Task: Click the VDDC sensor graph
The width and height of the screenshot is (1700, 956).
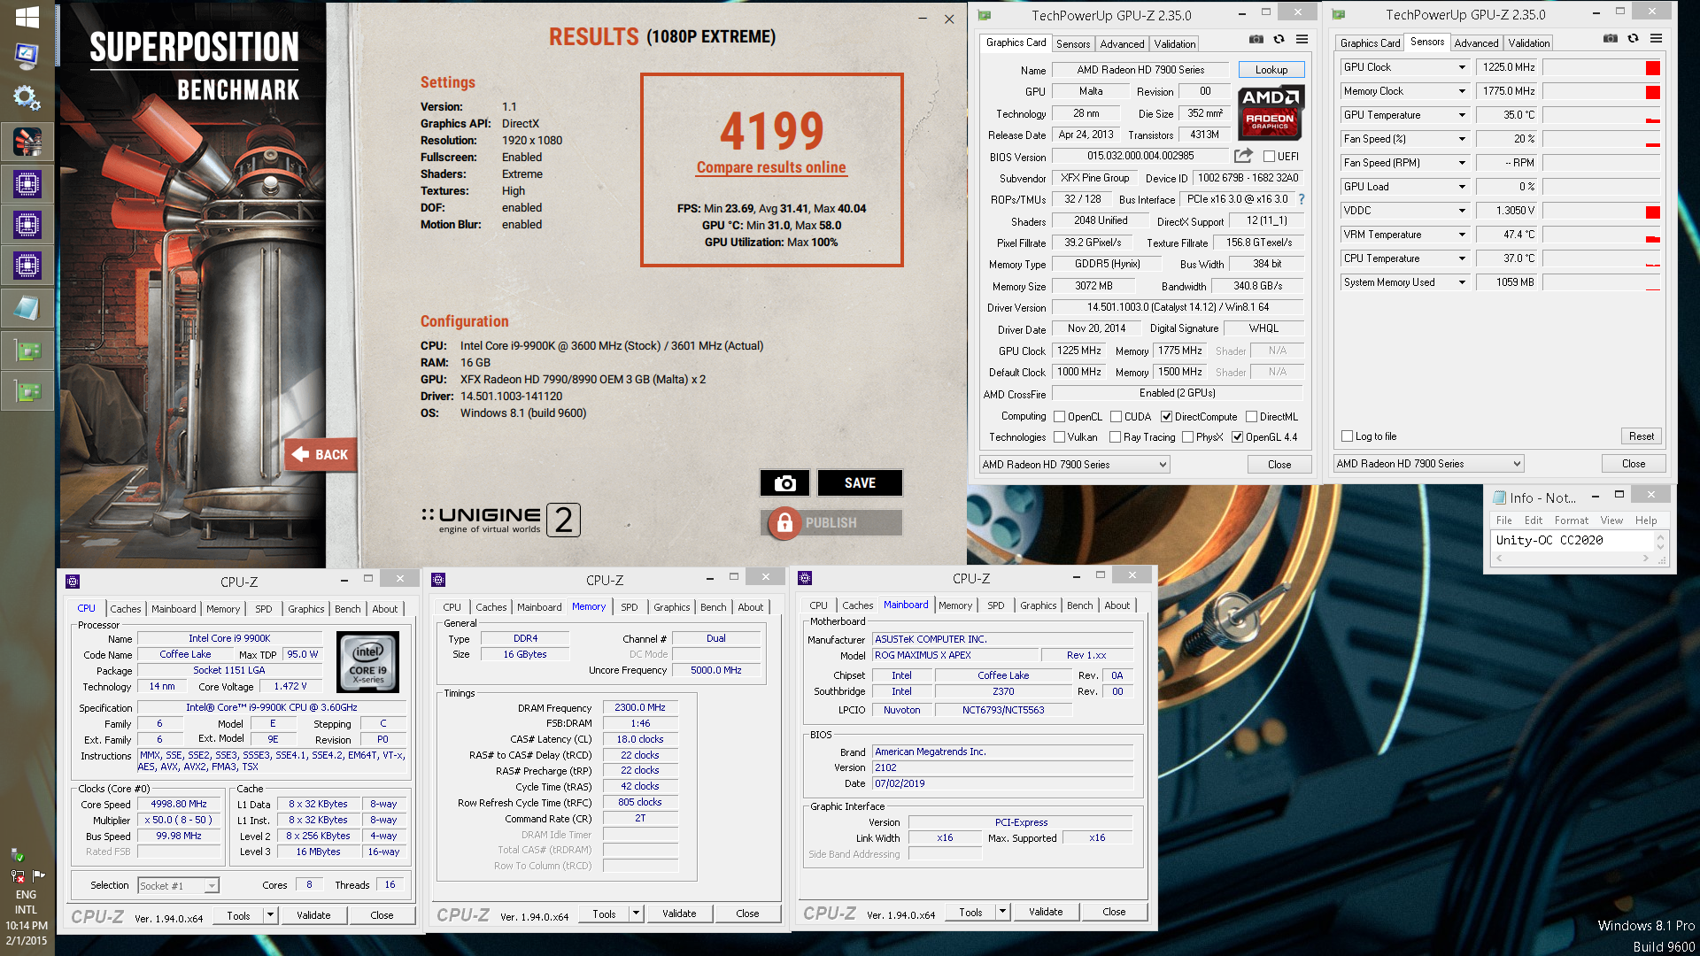Action: coord(1601,211)
